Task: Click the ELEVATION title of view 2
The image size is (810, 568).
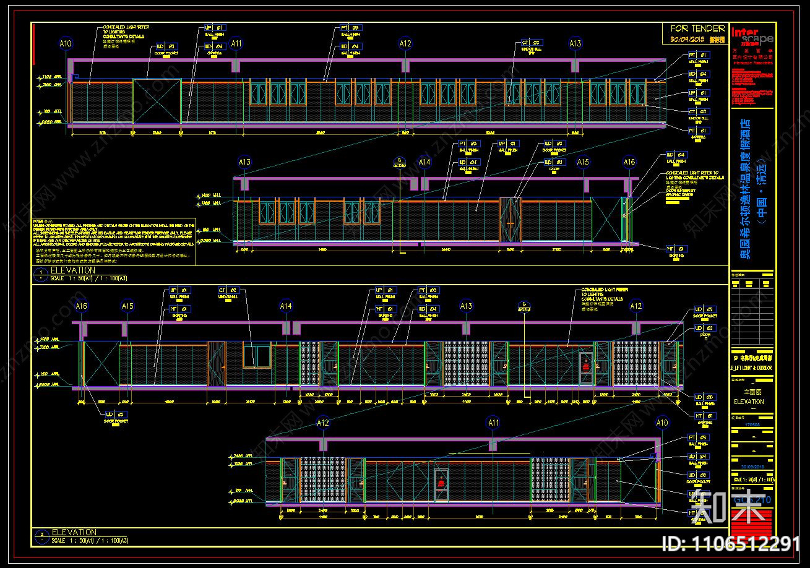Action: click(x=73, y=532)
